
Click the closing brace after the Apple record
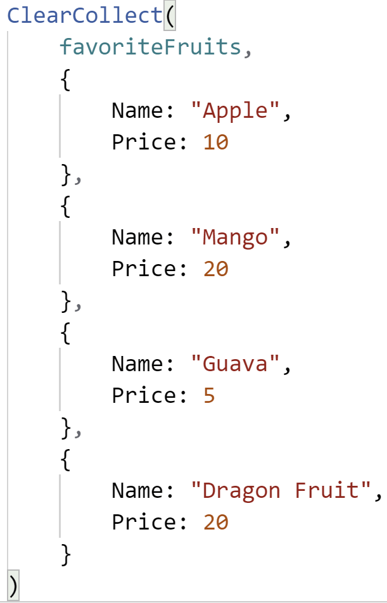tap(66, 174)
